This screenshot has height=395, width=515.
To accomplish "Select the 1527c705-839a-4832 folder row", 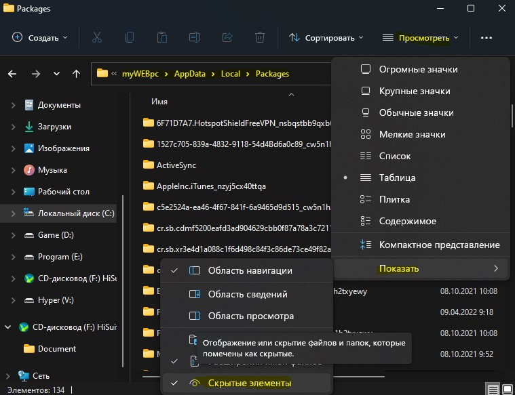I will (237, 144).
